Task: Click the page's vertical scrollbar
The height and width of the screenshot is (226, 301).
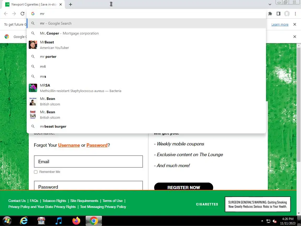Action: 299,105
